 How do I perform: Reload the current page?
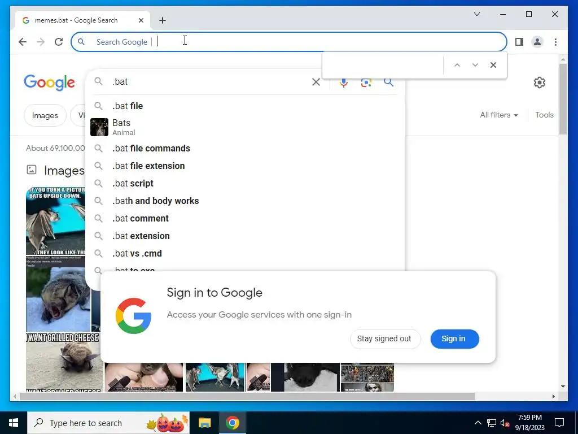point(59,42)
